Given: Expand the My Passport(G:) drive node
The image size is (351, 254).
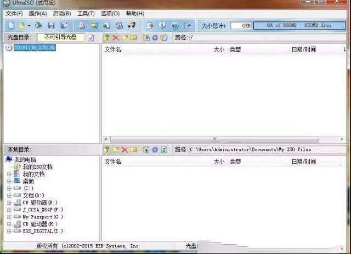Looking at the screenshot, I should (9, 217).
